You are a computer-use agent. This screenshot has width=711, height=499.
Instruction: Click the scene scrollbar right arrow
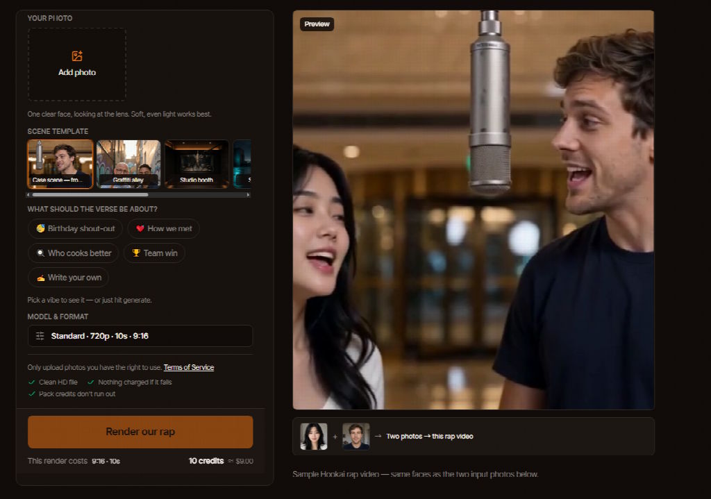(248, 195)
